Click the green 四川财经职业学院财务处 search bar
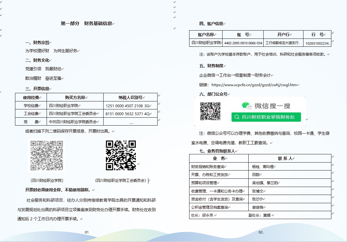The height and width of the screenshot is (242, 347). (266, 117)
